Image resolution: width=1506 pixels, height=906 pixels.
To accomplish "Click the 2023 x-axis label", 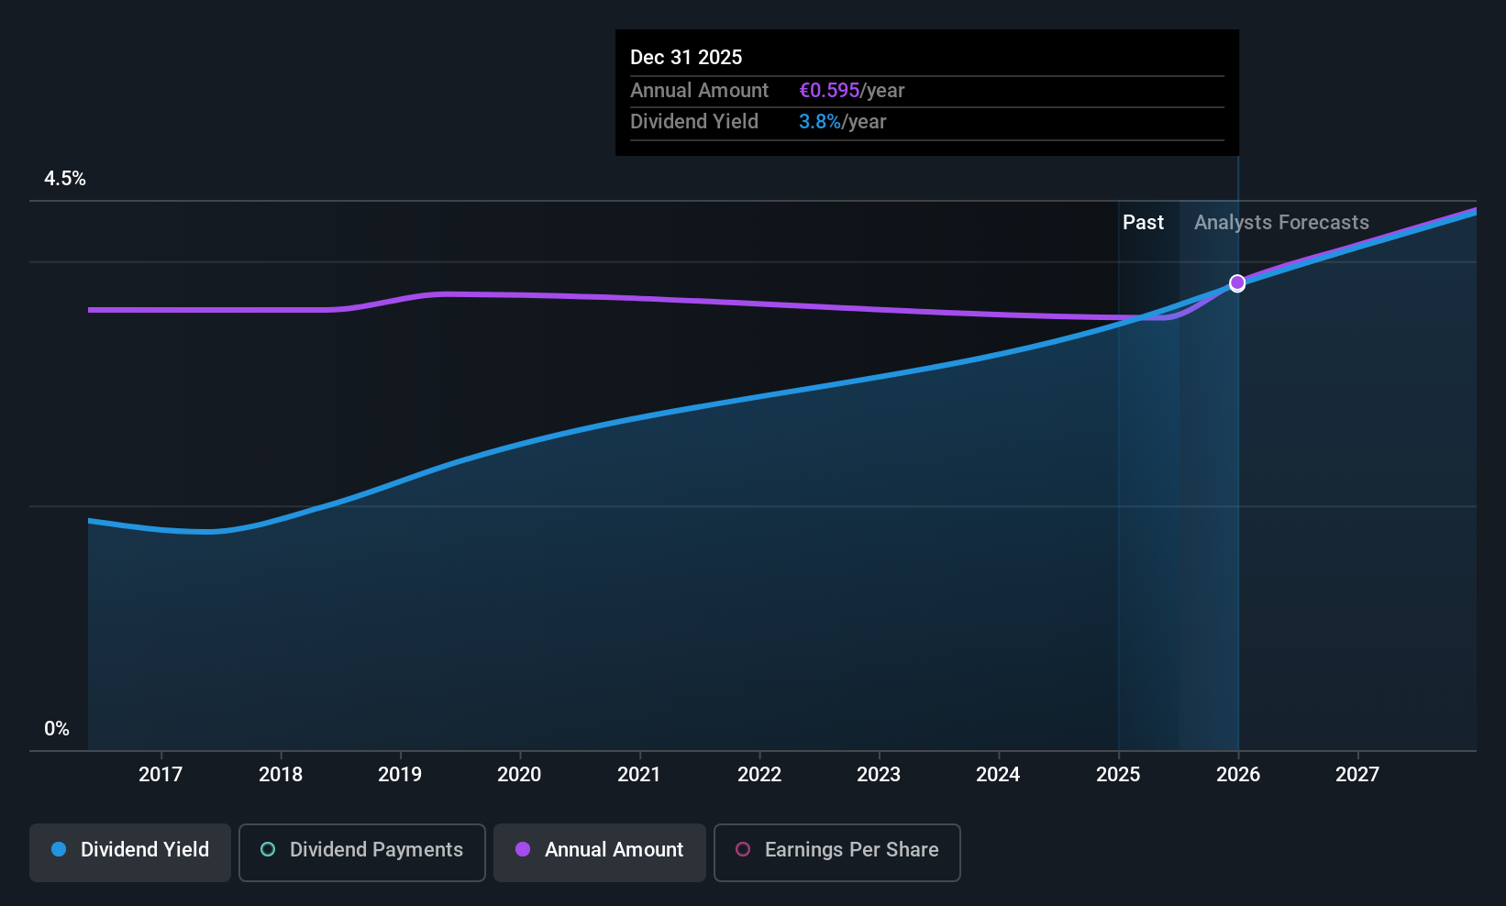I will click(x=879, y=775).
